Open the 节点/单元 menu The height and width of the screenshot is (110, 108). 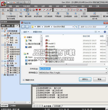click(x=27, y=6)
